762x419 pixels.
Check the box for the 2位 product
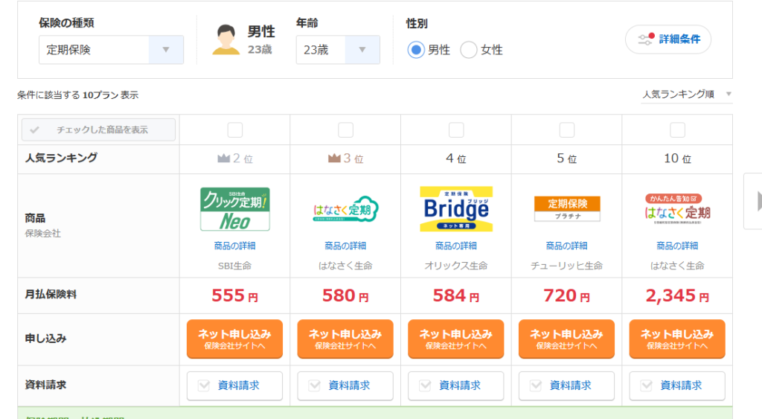[234, 129]
